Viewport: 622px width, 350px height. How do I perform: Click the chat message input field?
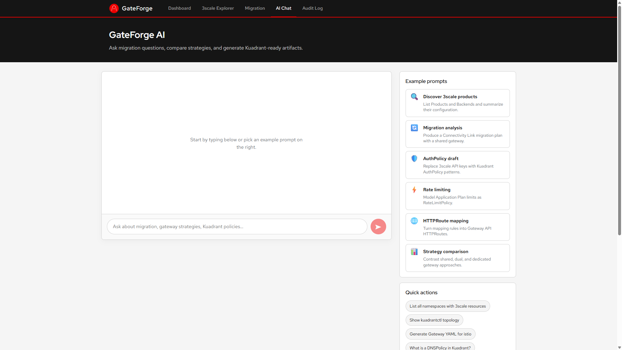[x=236, y=227]
